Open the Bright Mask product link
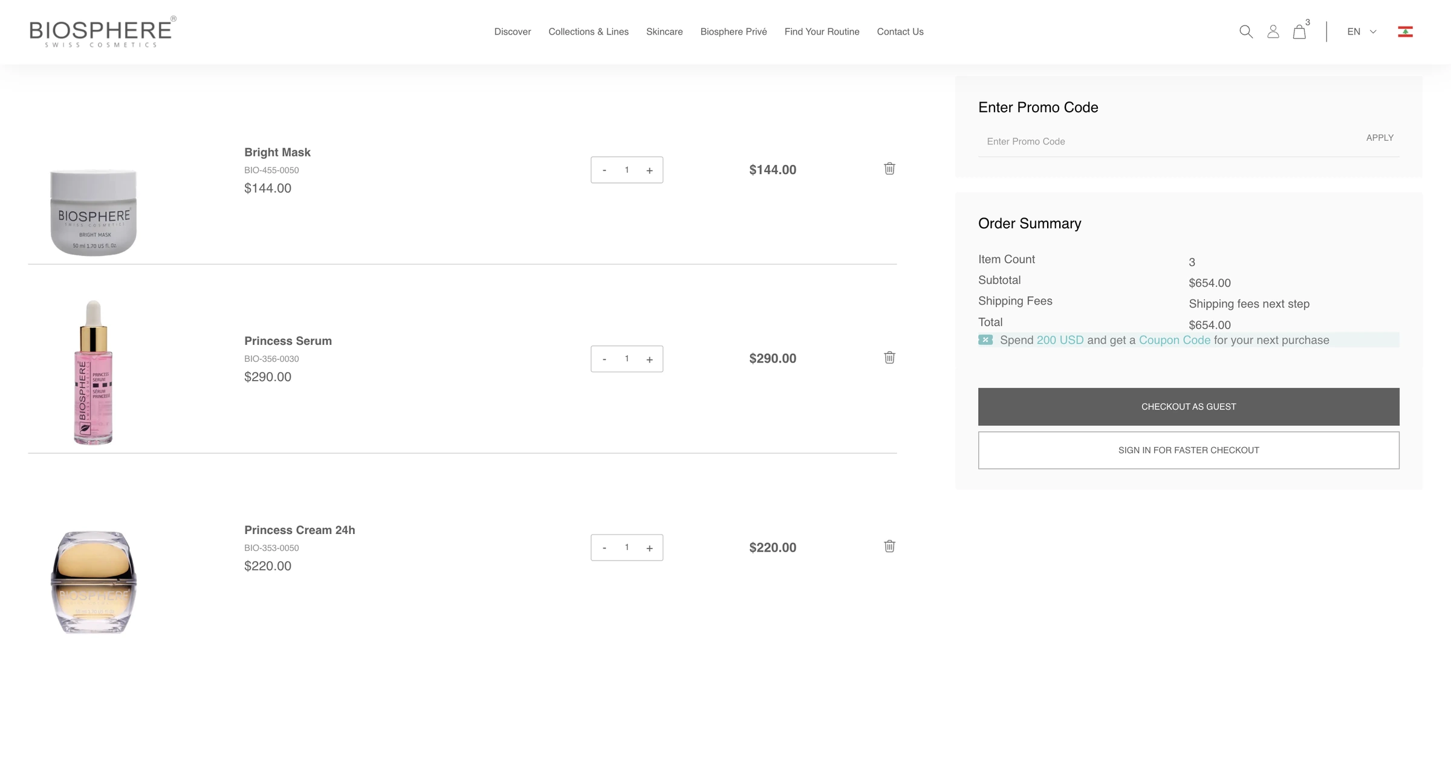1451x772 pixels. pos(278,152)
